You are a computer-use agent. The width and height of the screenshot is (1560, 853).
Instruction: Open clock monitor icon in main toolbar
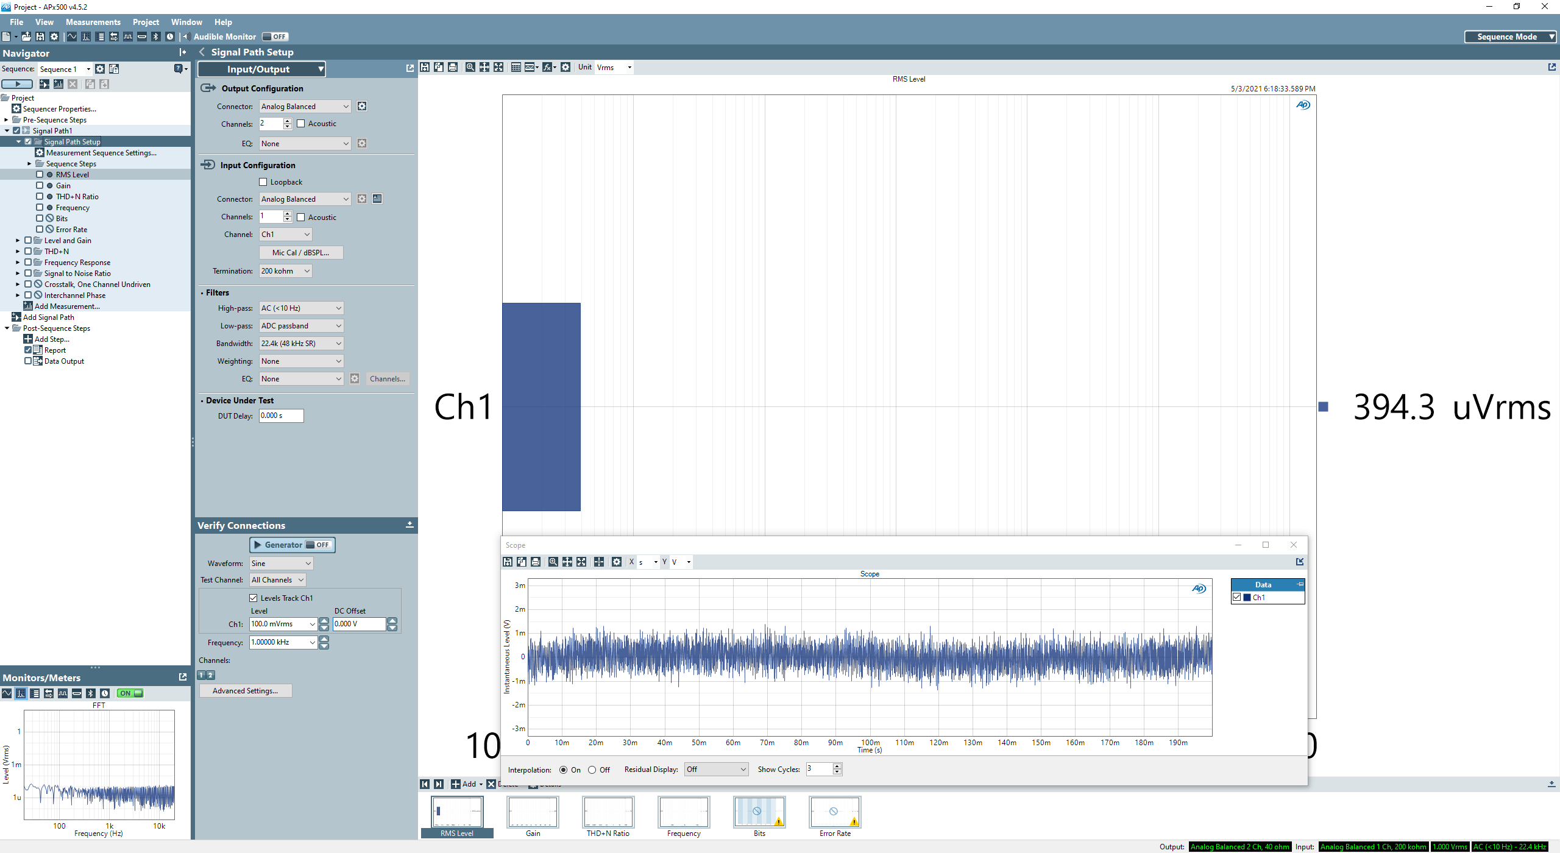(170, 37)
